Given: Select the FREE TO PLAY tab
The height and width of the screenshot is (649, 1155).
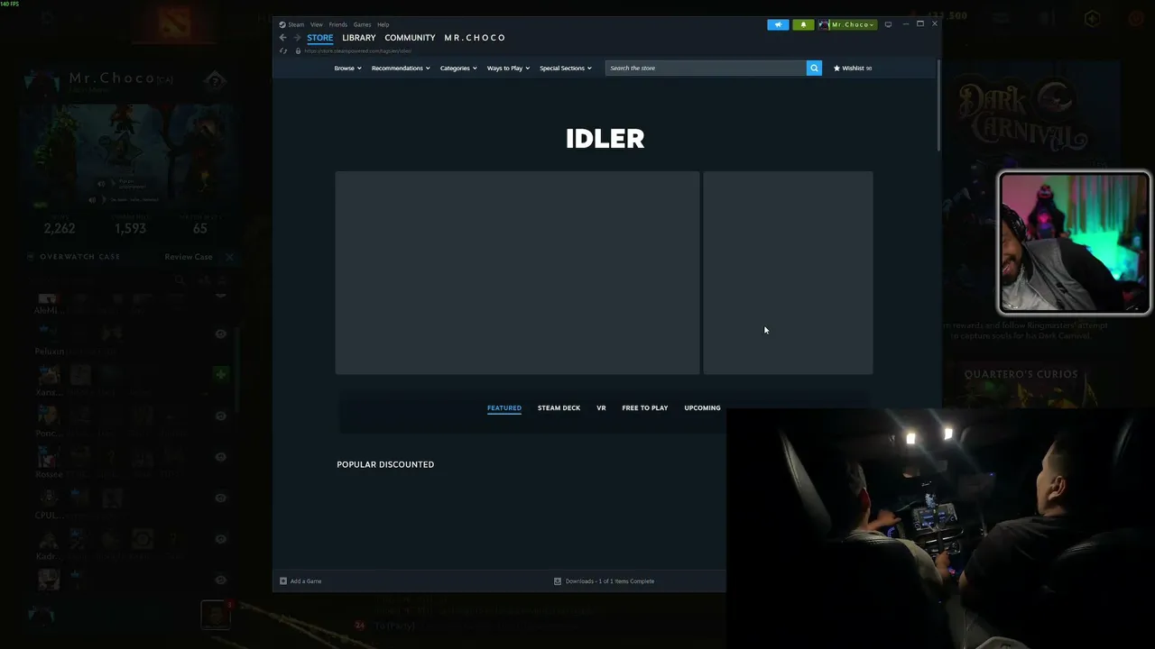Looking at the screenshot, I should click(x=645, y=408).
